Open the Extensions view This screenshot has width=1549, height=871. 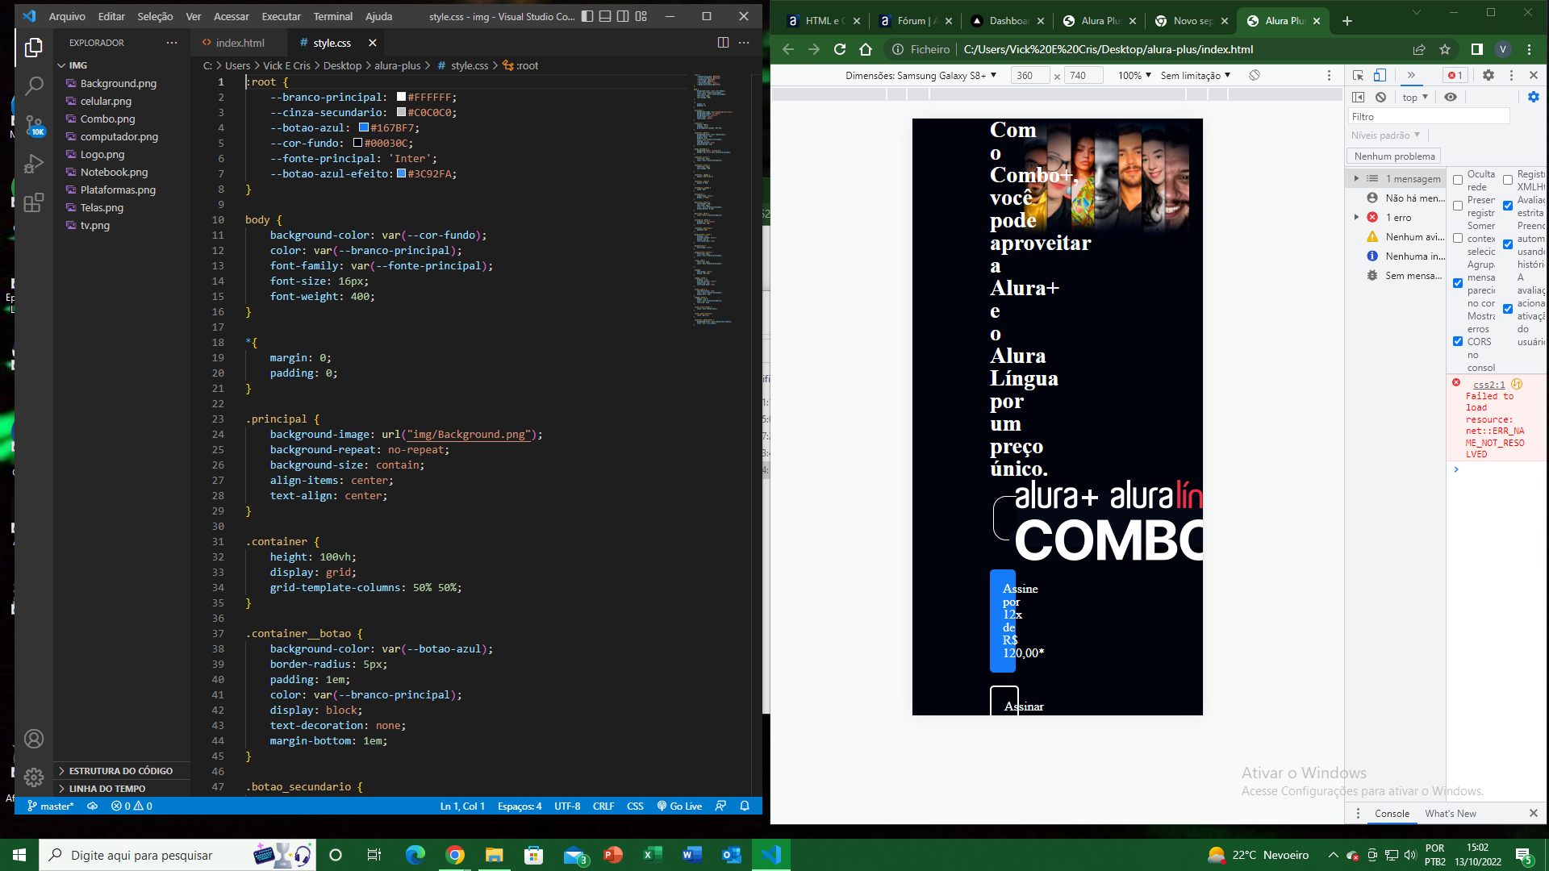33,202
